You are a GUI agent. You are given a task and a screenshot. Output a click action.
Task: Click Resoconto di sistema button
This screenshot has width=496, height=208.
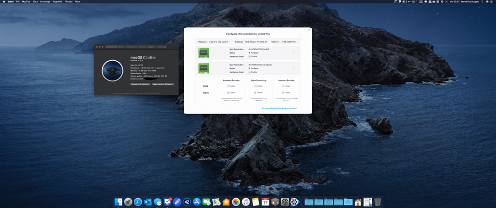pyautogui.click(x=140, y=84)
